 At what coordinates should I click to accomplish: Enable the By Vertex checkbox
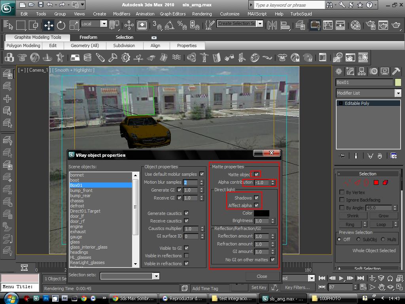pos(342,192)
